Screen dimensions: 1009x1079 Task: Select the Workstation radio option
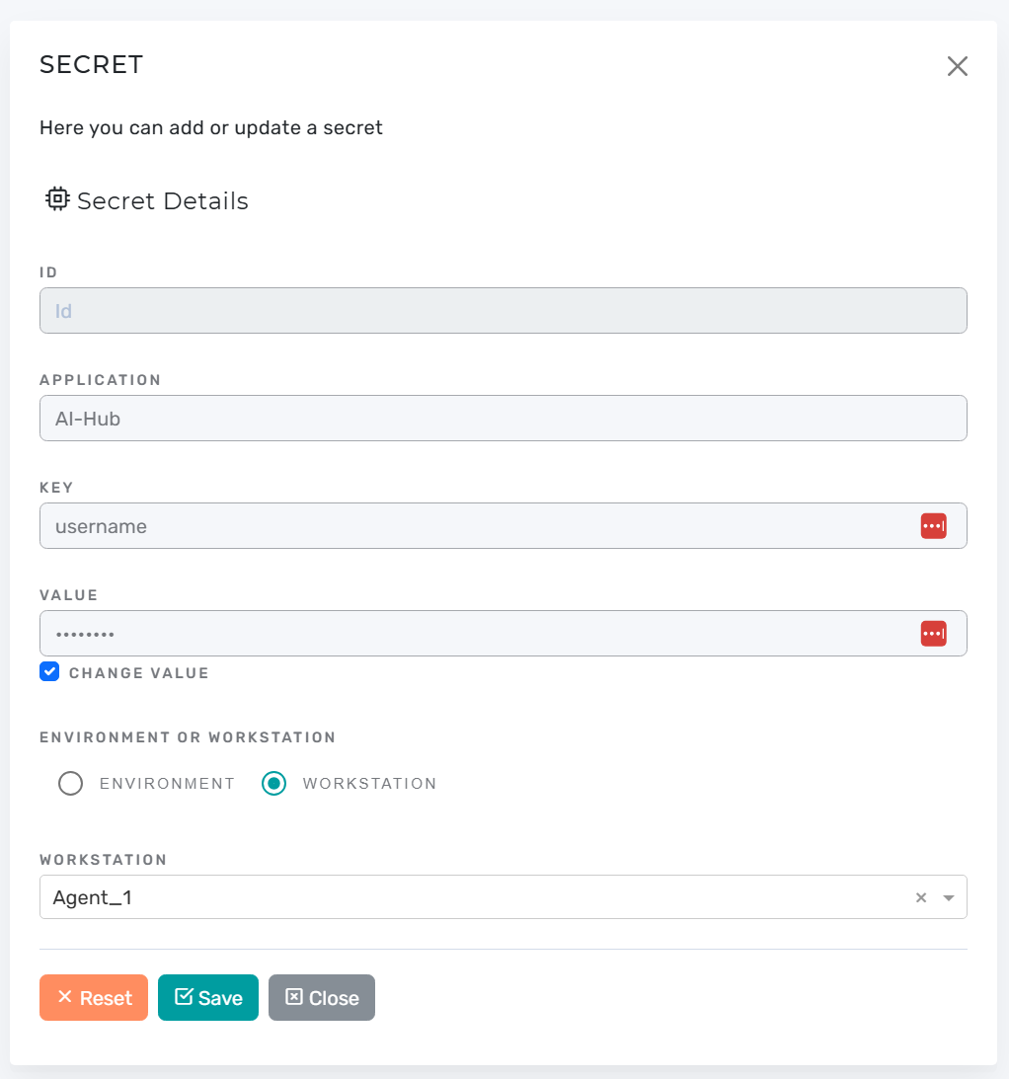(273, 784)
